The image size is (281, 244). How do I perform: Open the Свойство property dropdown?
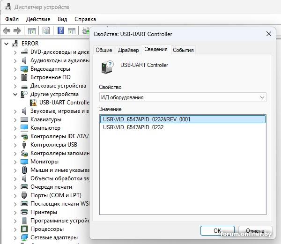[x=183, y=97]
